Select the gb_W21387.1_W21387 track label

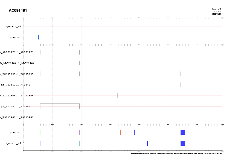tap(16, 106)
